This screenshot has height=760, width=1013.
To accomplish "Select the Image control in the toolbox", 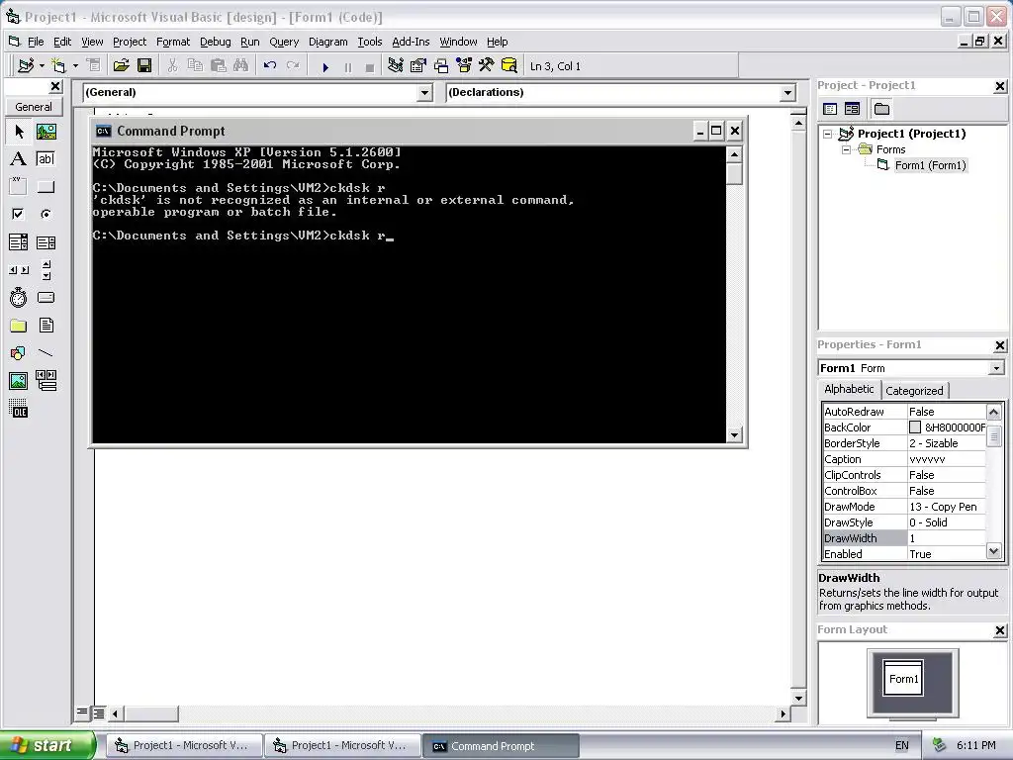I will click(19, 381).
